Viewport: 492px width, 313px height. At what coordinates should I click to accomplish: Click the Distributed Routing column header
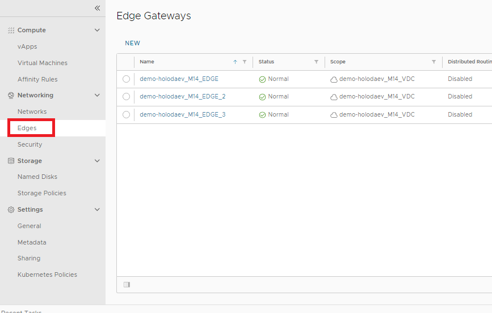(x=469, y=62)
